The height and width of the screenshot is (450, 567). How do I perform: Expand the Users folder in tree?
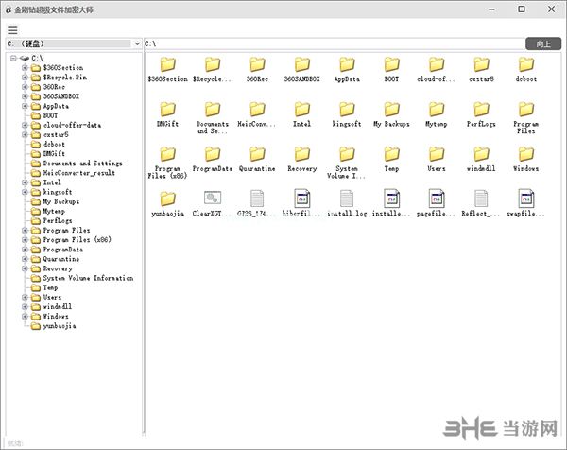[x=25, y=297]
